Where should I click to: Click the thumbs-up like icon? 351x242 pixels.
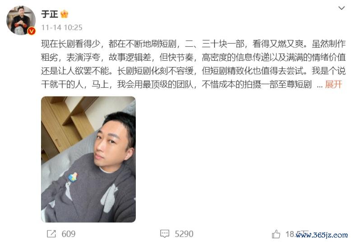point(276,234)
